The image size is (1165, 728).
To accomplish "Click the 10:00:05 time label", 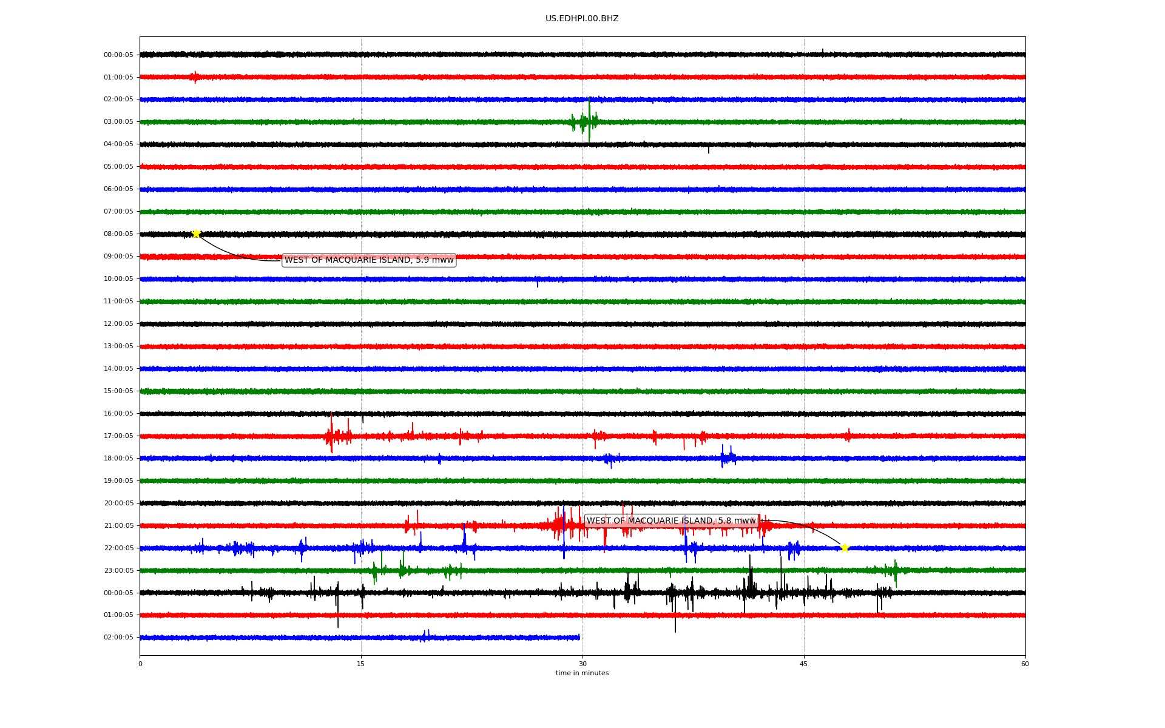I will pos(118,279).
